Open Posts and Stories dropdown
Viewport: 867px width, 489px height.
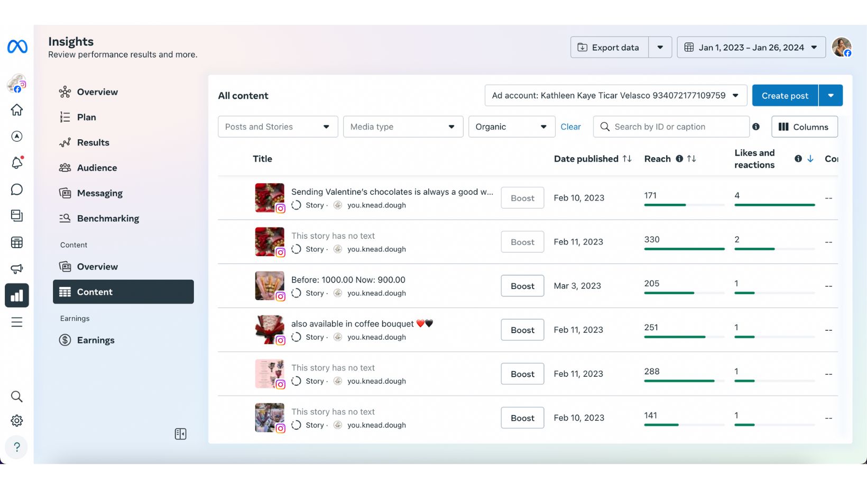278,127
